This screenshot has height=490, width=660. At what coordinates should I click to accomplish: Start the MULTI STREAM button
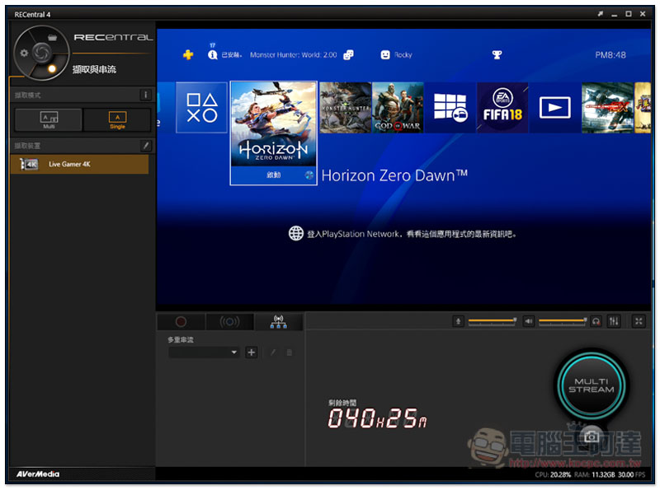(592, 385)
